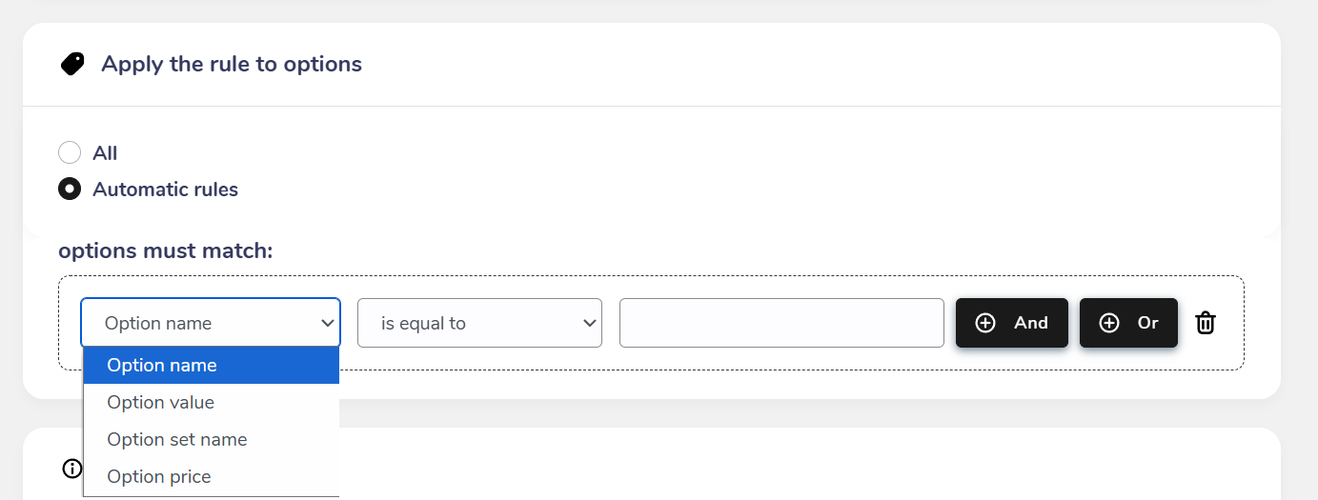Click the info circle icon

pyautogui.click(x=72, y=468)
